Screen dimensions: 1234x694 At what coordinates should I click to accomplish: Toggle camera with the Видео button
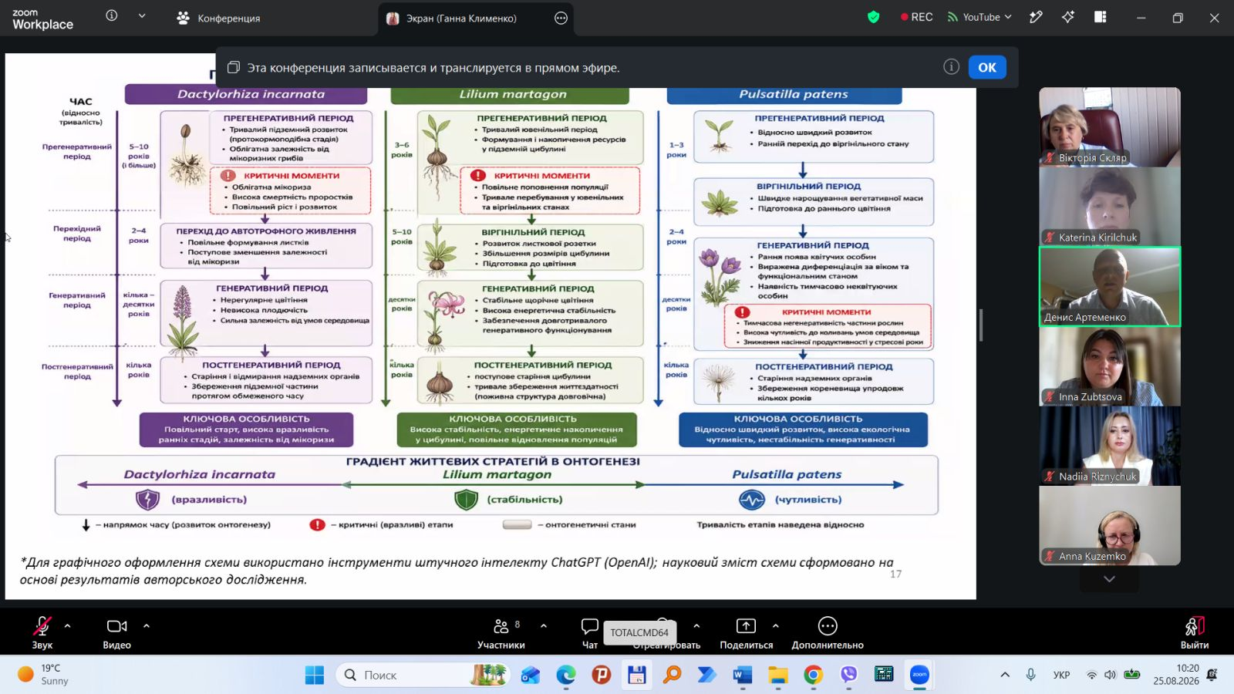click(117, 632)
